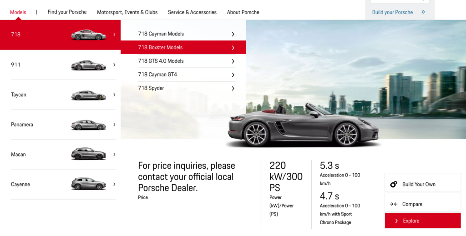Open 718 GTS 4.0 Models submenu

pos(187,61)
